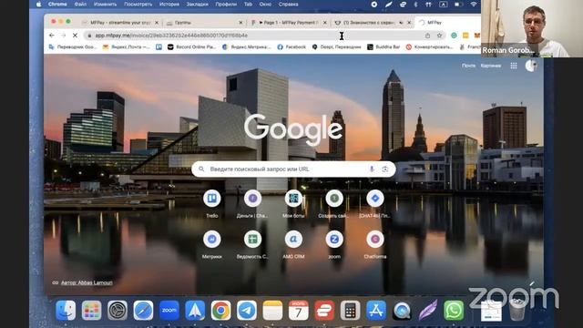583x328 pixels.
Task: Open the purple feather app in dock
Action: coord(428,310)
